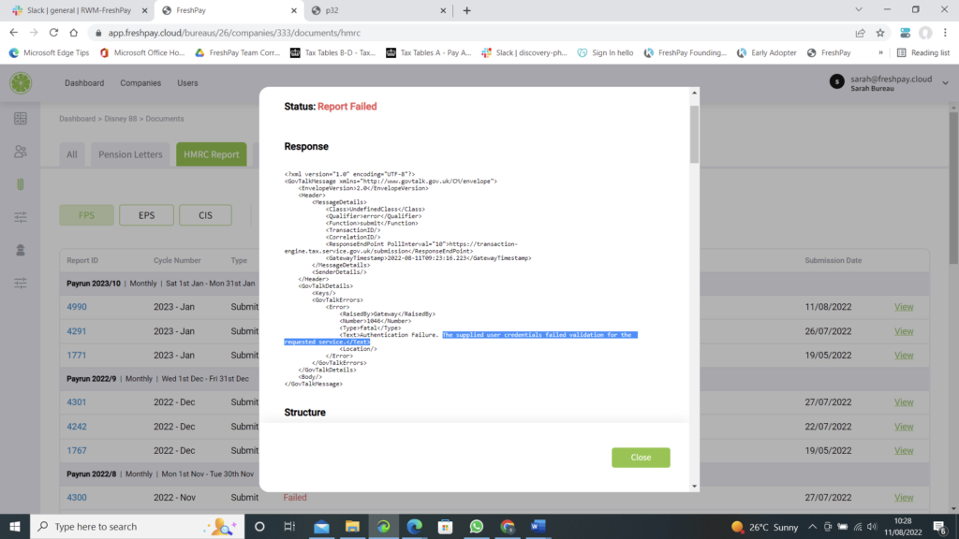The height and width of the screenshot is (539, 959).
Task: Open WhatsApp from taskbar
Action: coord(477,526)
